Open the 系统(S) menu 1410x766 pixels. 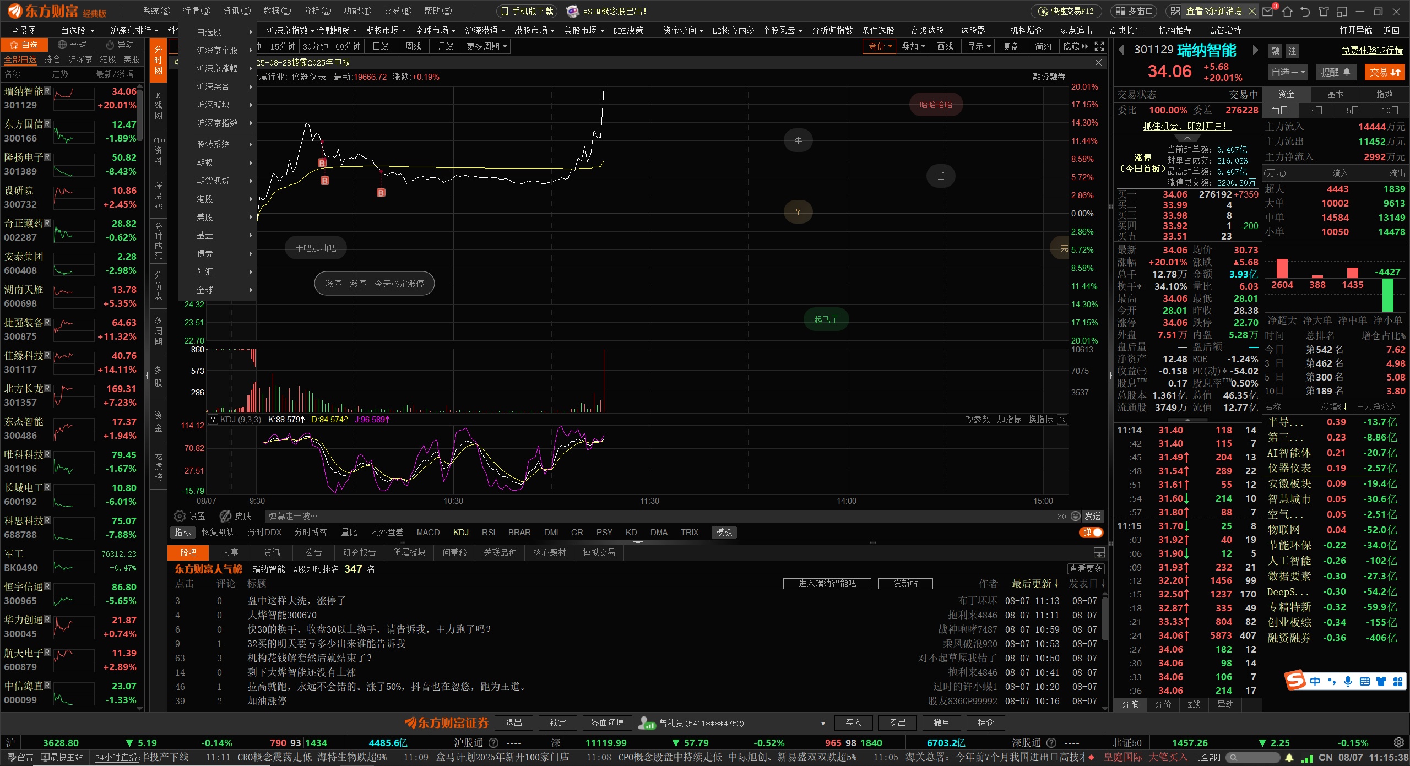(156, 11)
